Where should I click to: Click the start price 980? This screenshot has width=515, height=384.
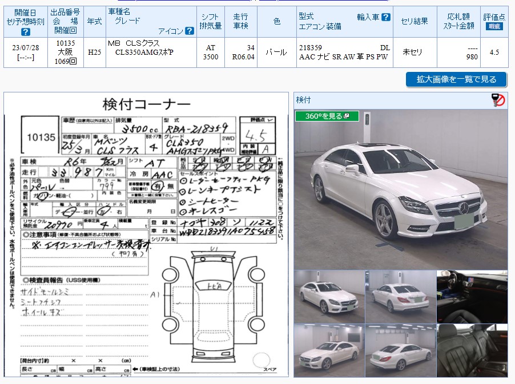click(x=472, y=57)
